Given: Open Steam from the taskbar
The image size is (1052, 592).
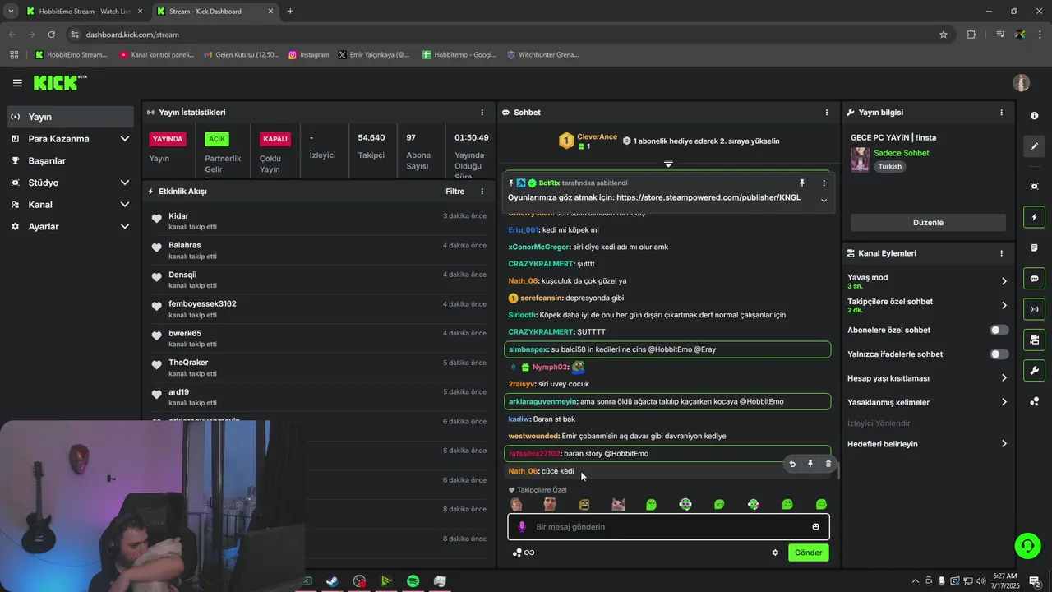Looking at the screenshot, I should (332, 581).
